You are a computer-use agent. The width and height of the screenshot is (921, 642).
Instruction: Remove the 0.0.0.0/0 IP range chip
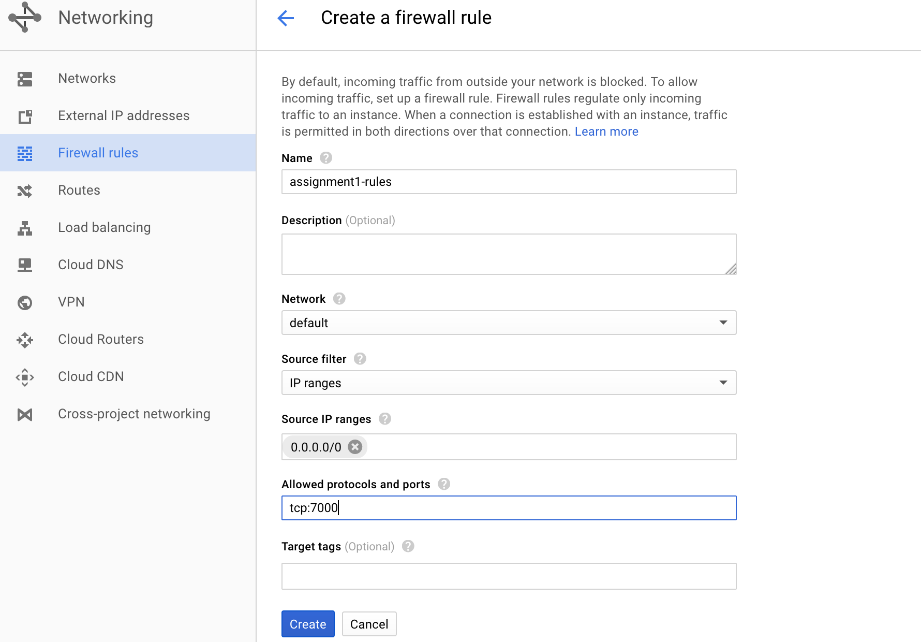[x=355, y=447]
